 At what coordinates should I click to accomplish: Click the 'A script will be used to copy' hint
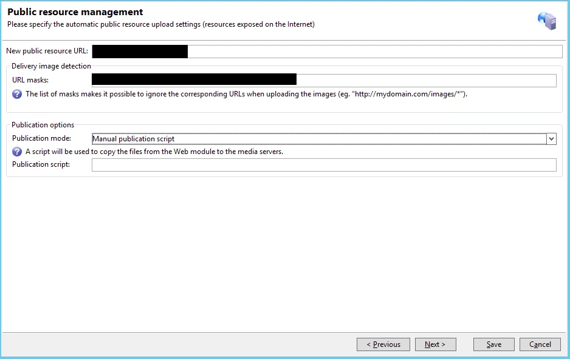(154, 152)
